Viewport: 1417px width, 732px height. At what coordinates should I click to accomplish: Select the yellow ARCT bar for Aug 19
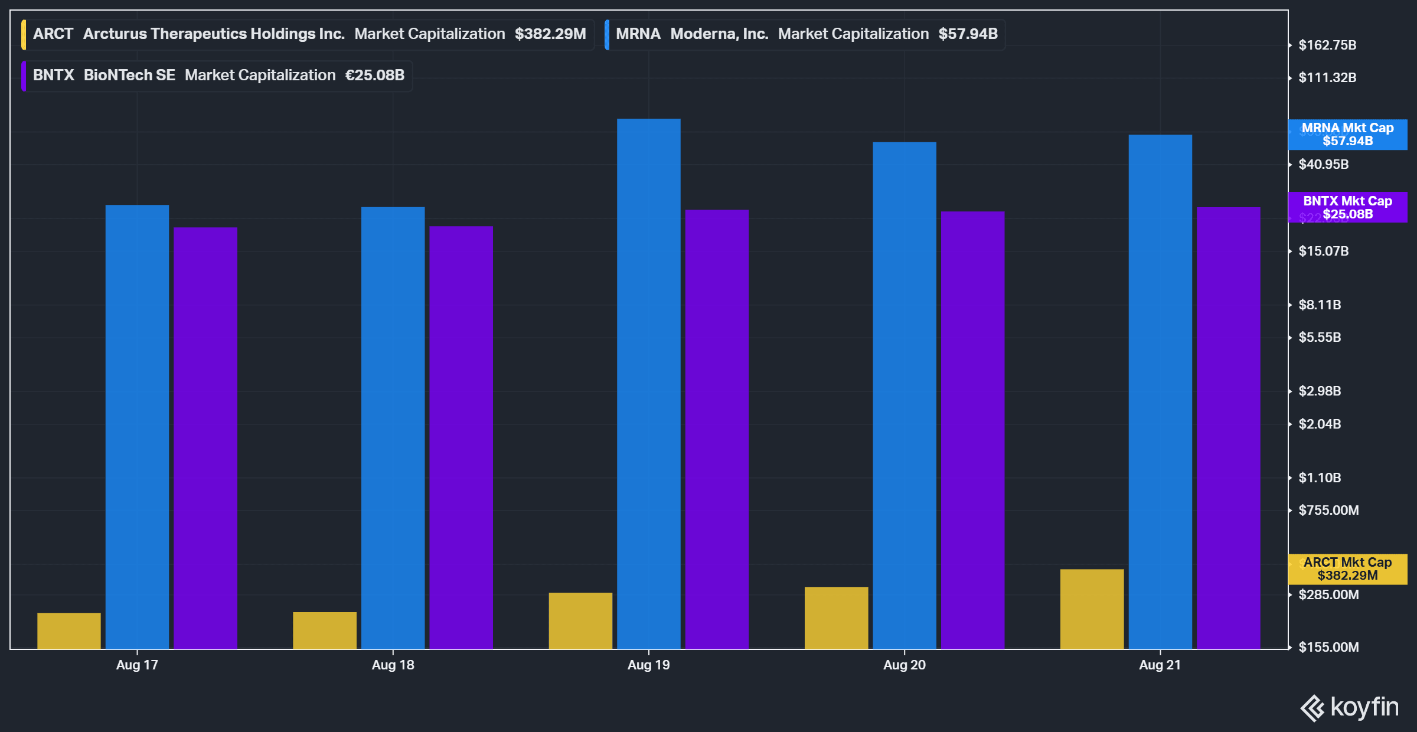coord(580,621)
